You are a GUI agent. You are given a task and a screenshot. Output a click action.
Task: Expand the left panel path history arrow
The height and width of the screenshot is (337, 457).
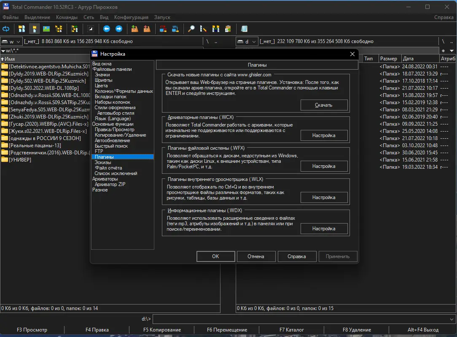coord(3,51)
